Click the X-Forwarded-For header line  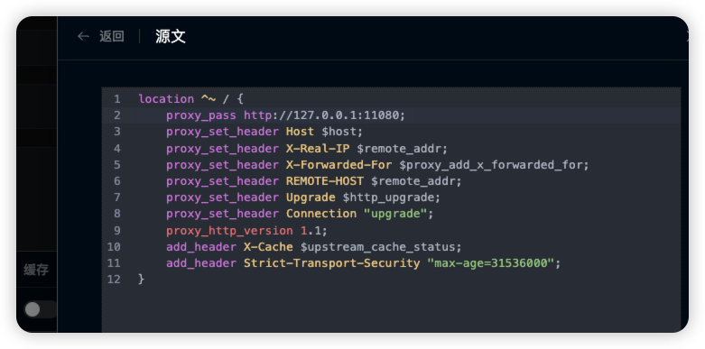point(377,165)
